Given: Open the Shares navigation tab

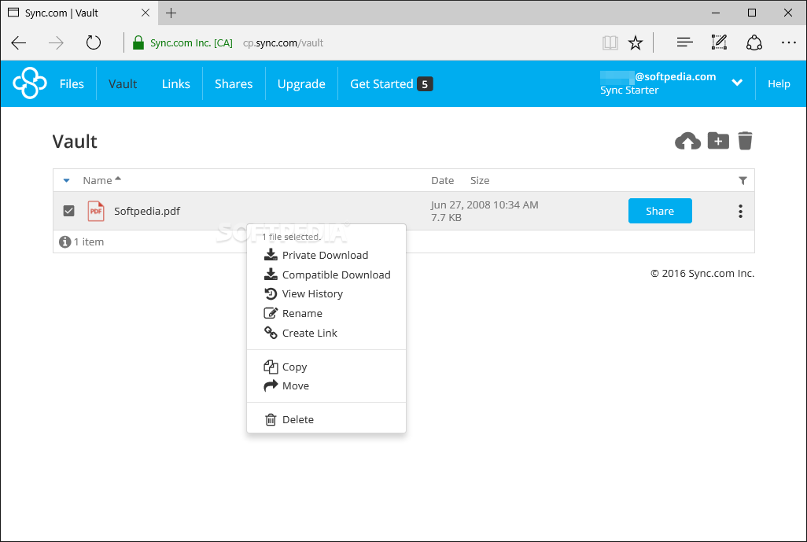Looking at the screenshot, I should [x=234, y=84].
